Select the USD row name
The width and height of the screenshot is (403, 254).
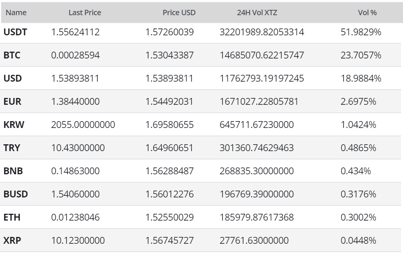[x=13, y=79]
